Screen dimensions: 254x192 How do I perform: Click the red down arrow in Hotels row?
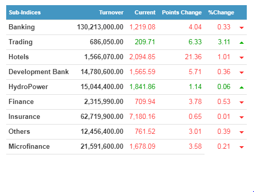coord(242,58)
